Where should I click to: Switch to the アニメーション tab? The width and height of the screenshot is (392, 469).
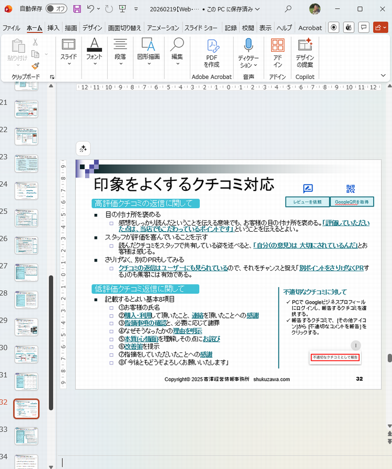click(x=163, y=28)
